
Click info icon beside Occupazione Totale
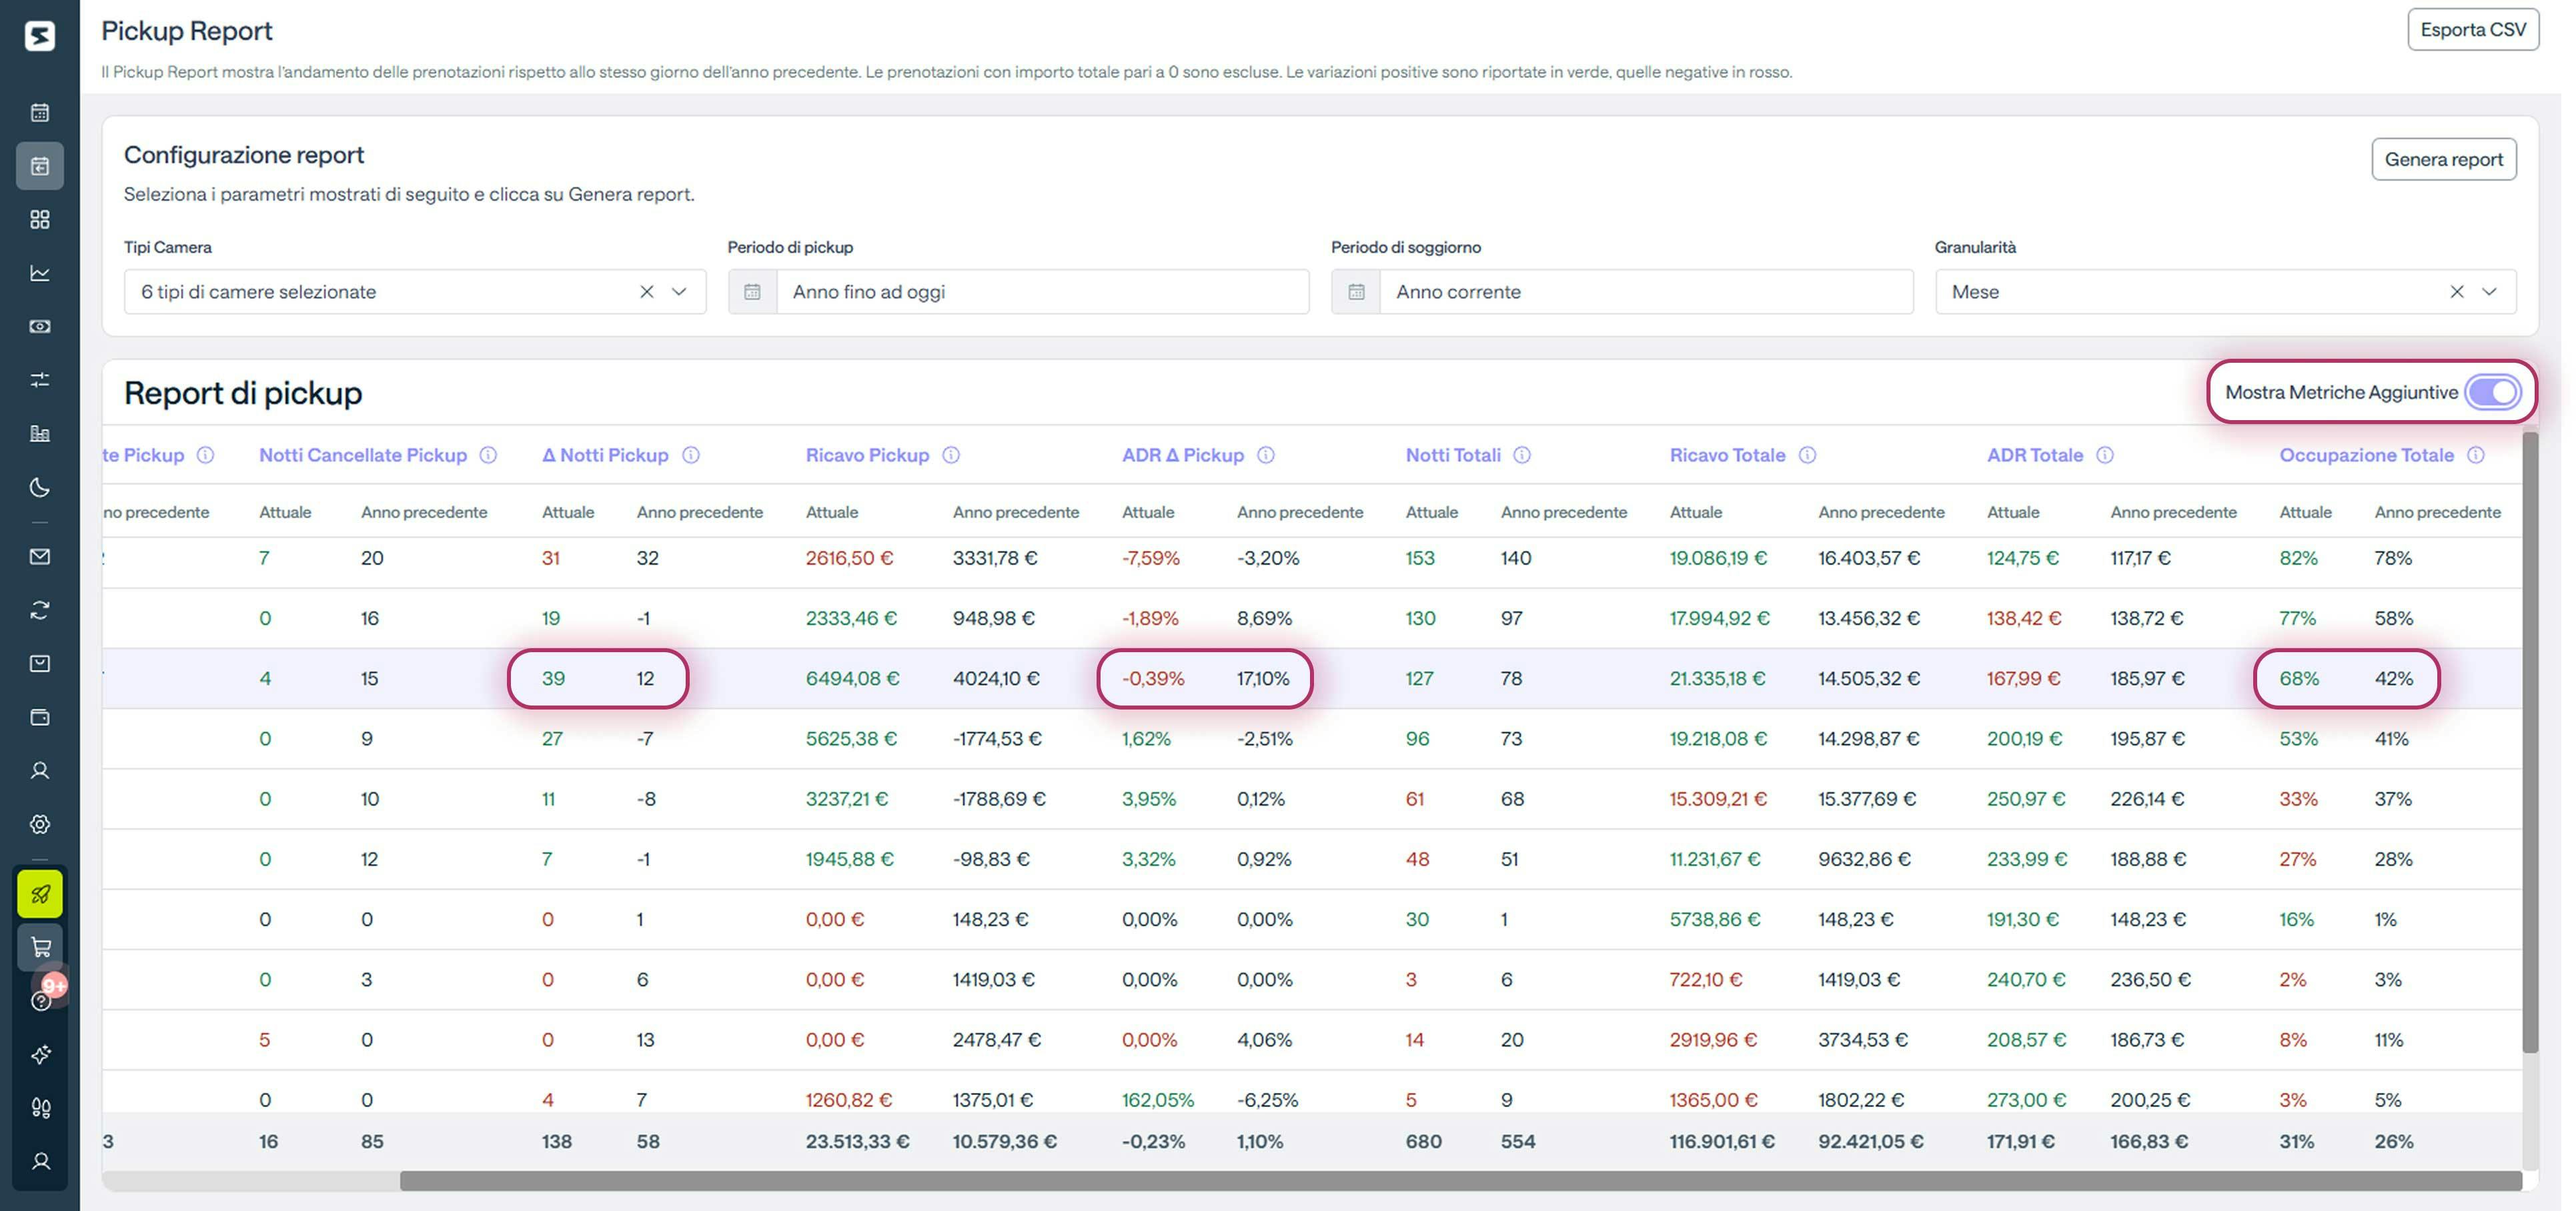pyautogui.click(x=2476, y=455)
